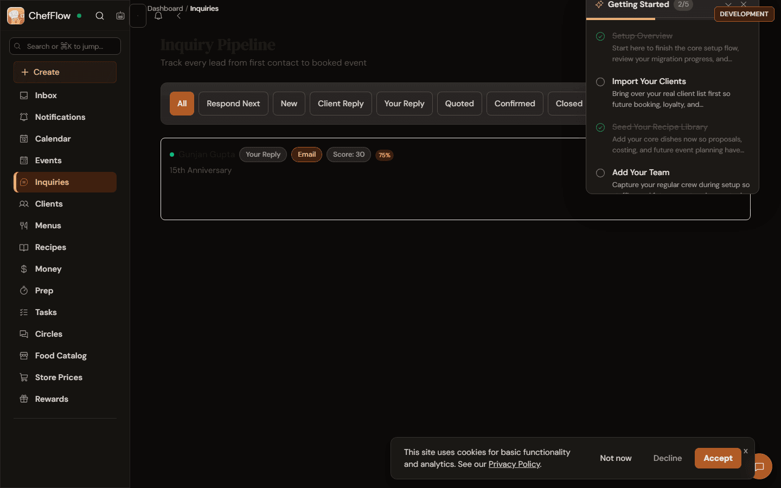Open search via the magnifier icon
This screenshot has width=781, height=488.
(x=100, y=16)
